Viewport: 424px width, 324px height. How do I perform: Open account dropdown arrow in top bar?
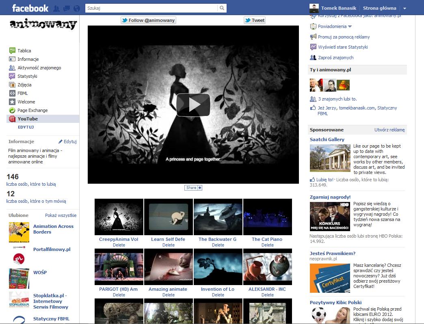pos(405,9)
